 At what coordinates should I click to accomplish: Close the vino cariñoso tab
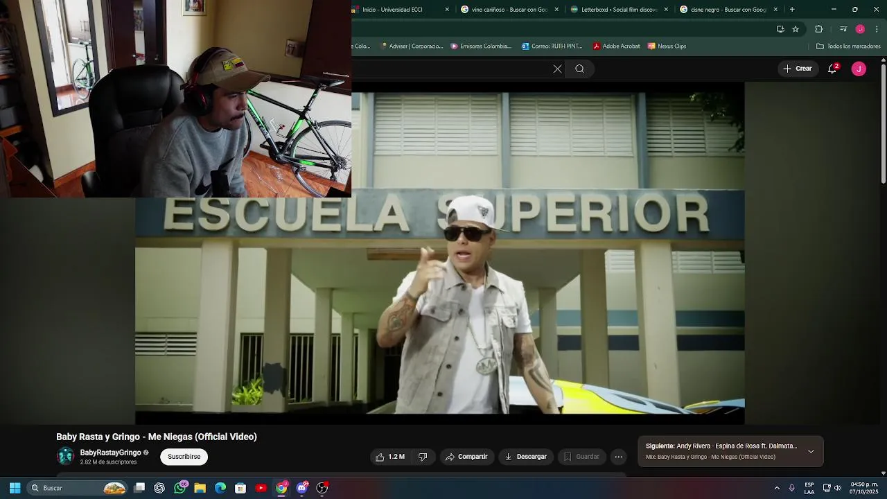click(556, 10)
